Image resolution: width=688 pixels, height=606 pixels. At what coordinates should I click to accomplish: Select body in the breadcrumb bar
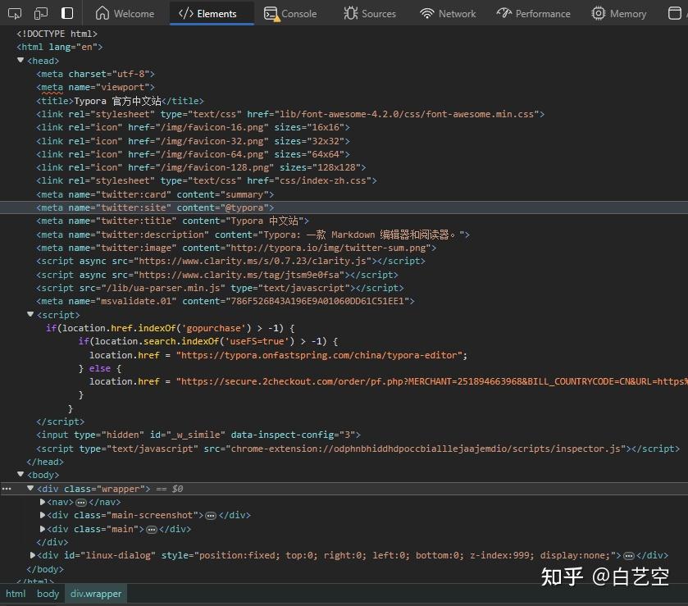coord(48,594)
